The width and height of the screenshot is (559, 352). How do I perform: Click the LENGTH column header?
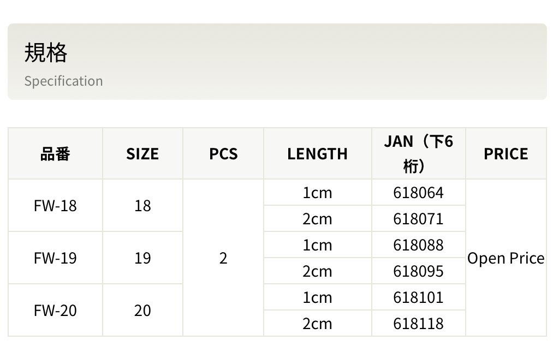tap(317, 154)
